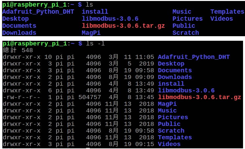245x149 pixels.
Task: Select blue libmodbus-3.0.6 directory in plain ls output
Action: (110, 19)
